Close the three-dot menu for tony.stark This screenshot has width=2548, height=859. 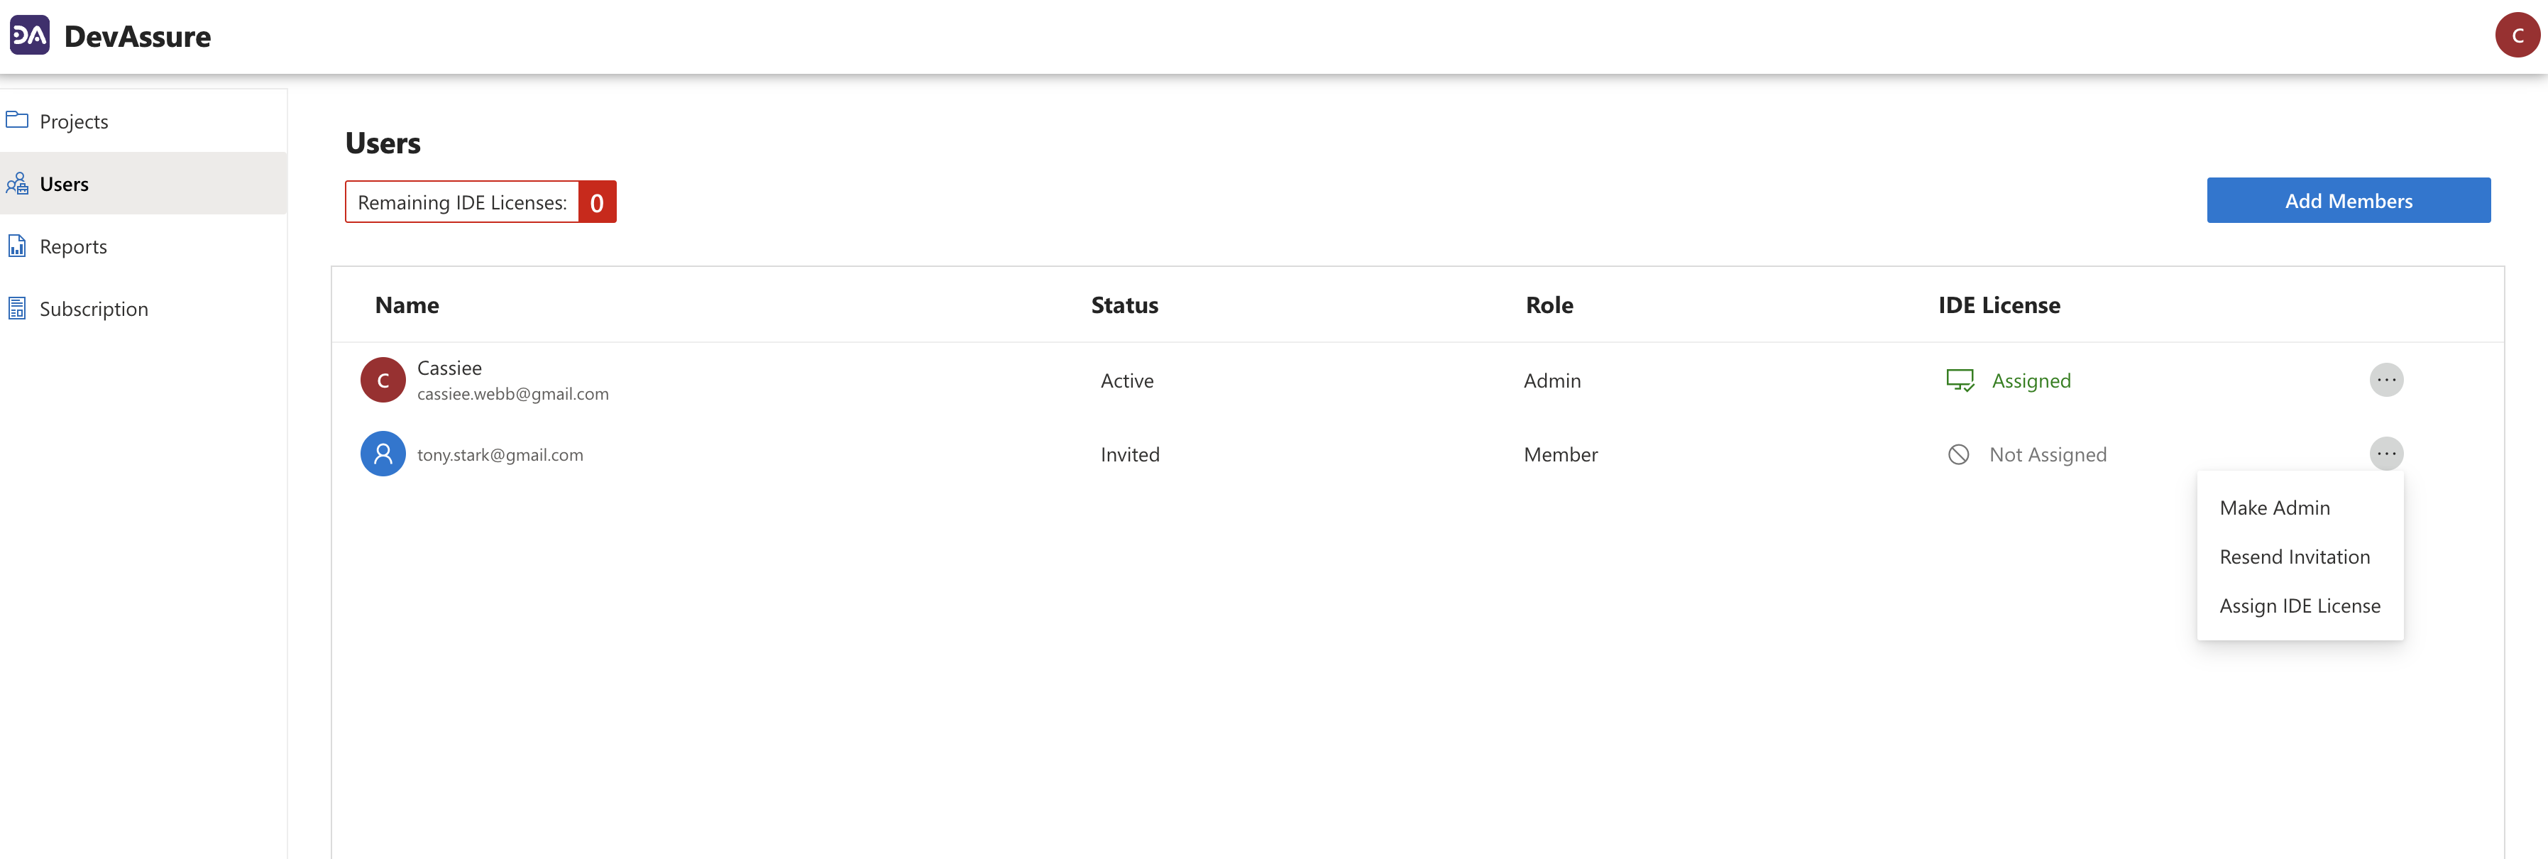[2385, 454]
